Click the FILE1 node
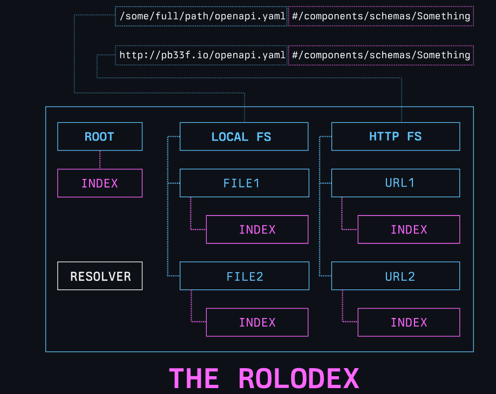The height and width of the screenshot is (394, 496). pos(244,183)
